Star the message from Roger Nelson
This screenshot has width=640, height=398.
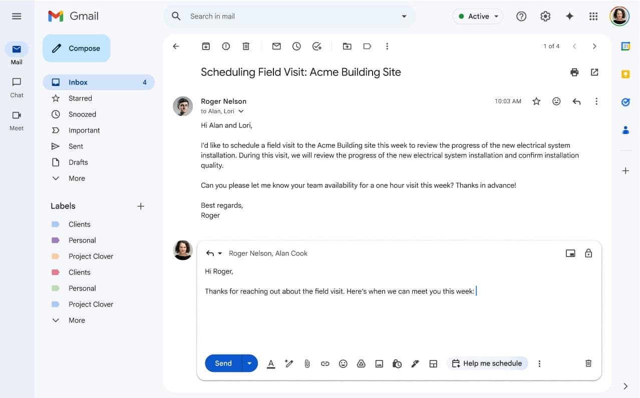click(536, 101)
